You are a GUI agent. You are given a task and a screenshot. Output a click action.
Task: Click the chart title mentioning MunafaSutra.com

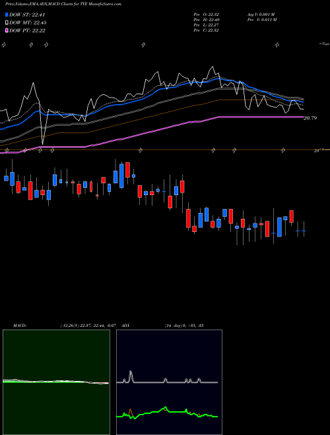63,5
